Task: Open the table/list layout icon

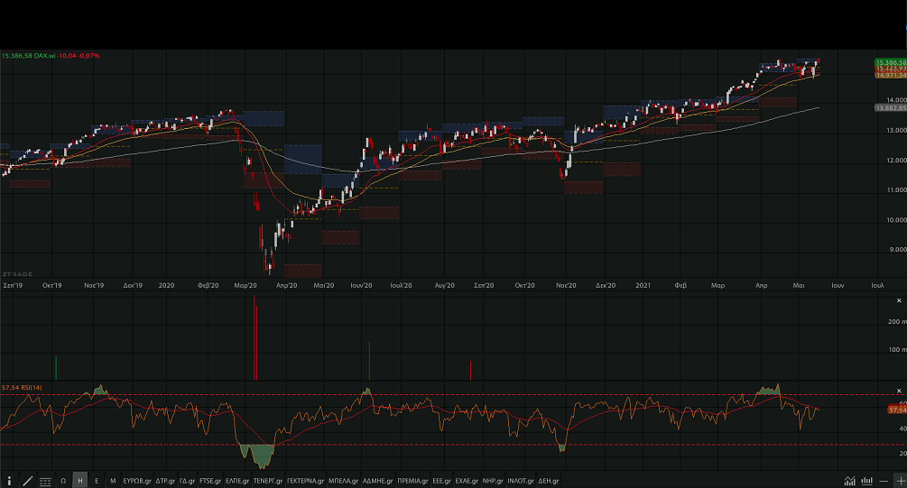Action: tap(45, 481)
